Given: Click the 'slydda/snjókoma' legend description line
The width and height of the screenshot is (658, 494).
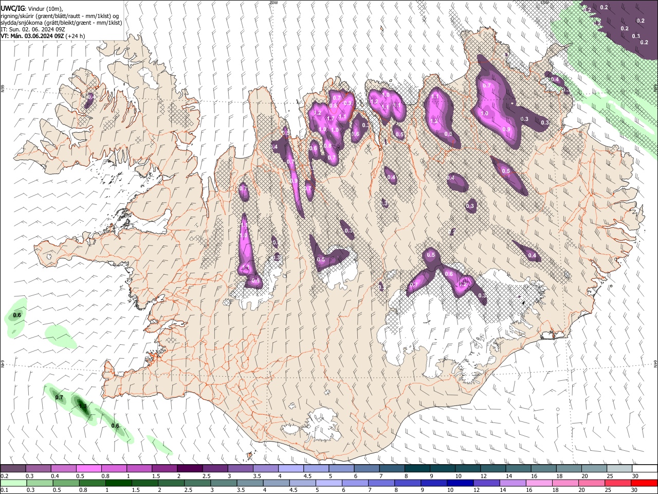Looking at the screenshot, I should (61, 23).
